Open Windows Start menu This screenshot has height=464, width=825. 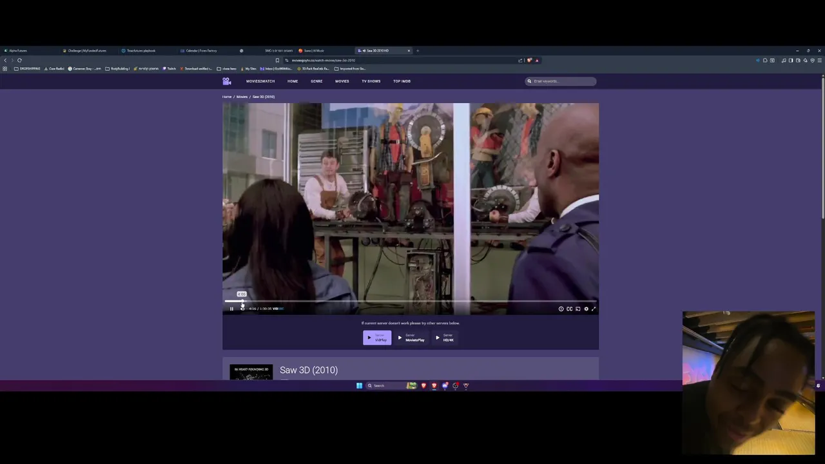tap(359, 385)
